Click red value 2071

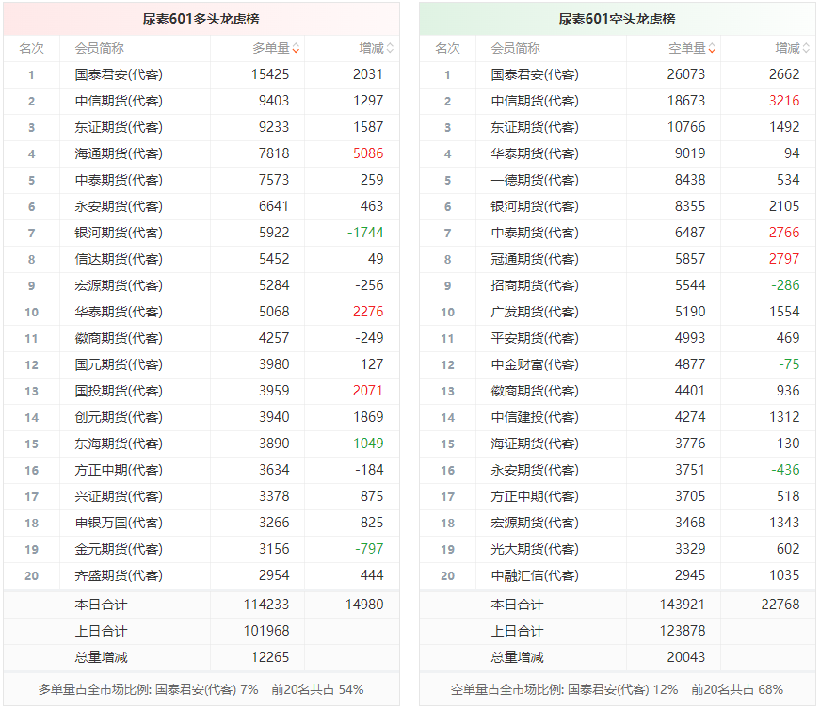[x=368, y=391]
